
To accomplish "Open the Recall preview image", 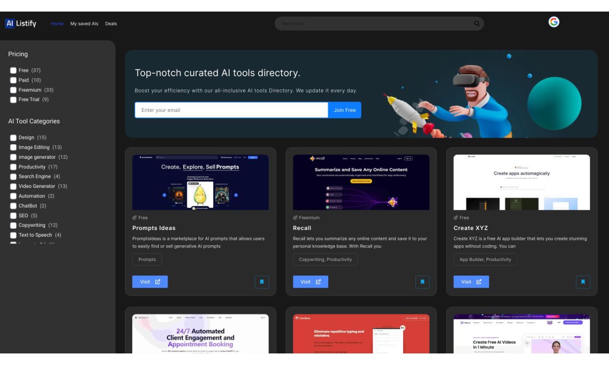I will click(361, 182).
